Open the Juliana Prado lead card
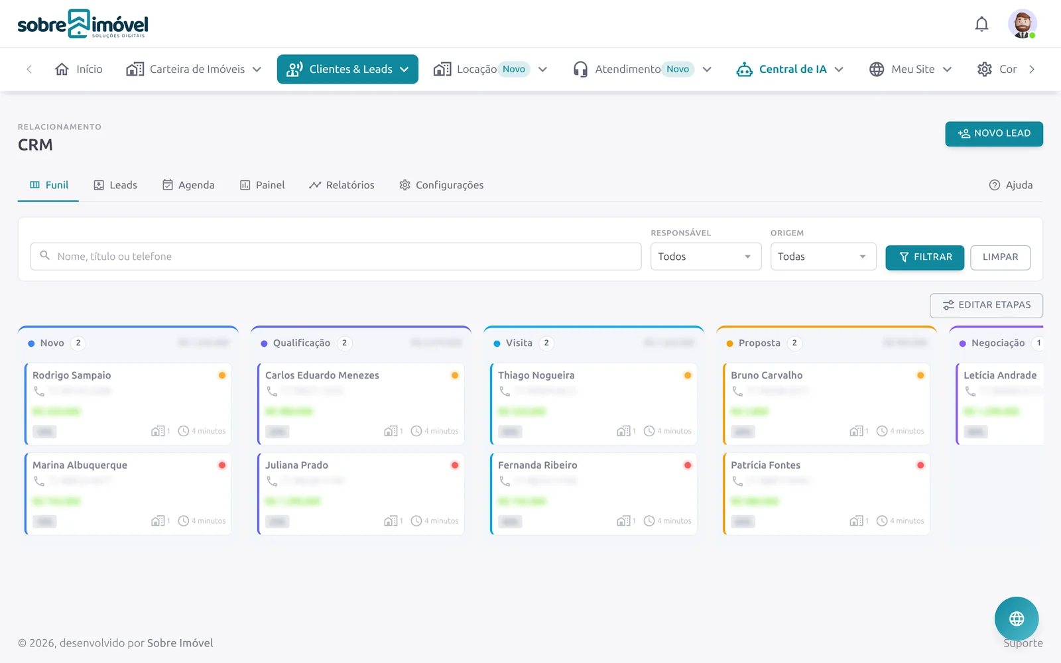This screenshot has height=663, width=1061. coord(361,494)
